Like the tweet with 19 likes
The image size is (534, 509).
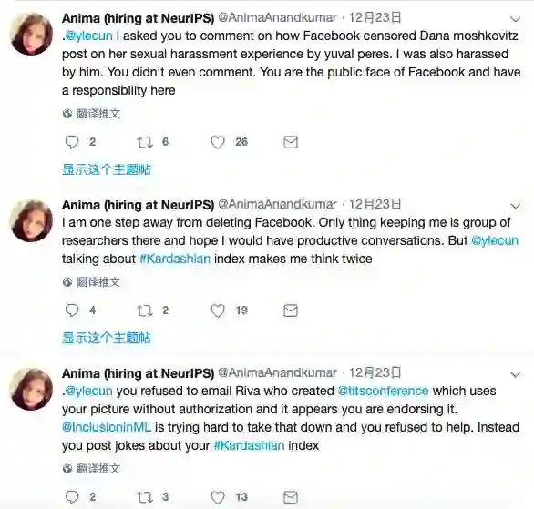[x=218, y=310]
